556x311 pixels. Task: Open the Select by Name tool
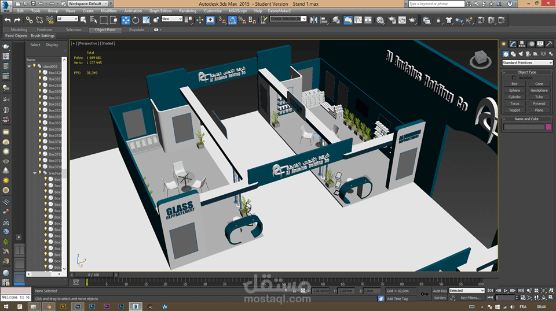[x=93, y=20]
